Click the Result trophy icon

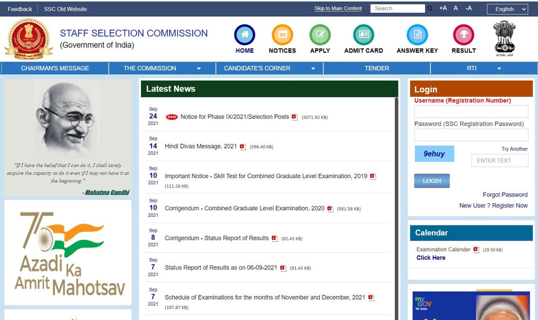(x=464, y=34)
